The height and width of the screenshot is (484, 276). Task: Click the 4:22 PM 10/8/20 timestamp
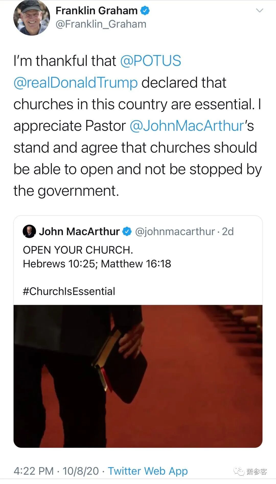point(56,471)
